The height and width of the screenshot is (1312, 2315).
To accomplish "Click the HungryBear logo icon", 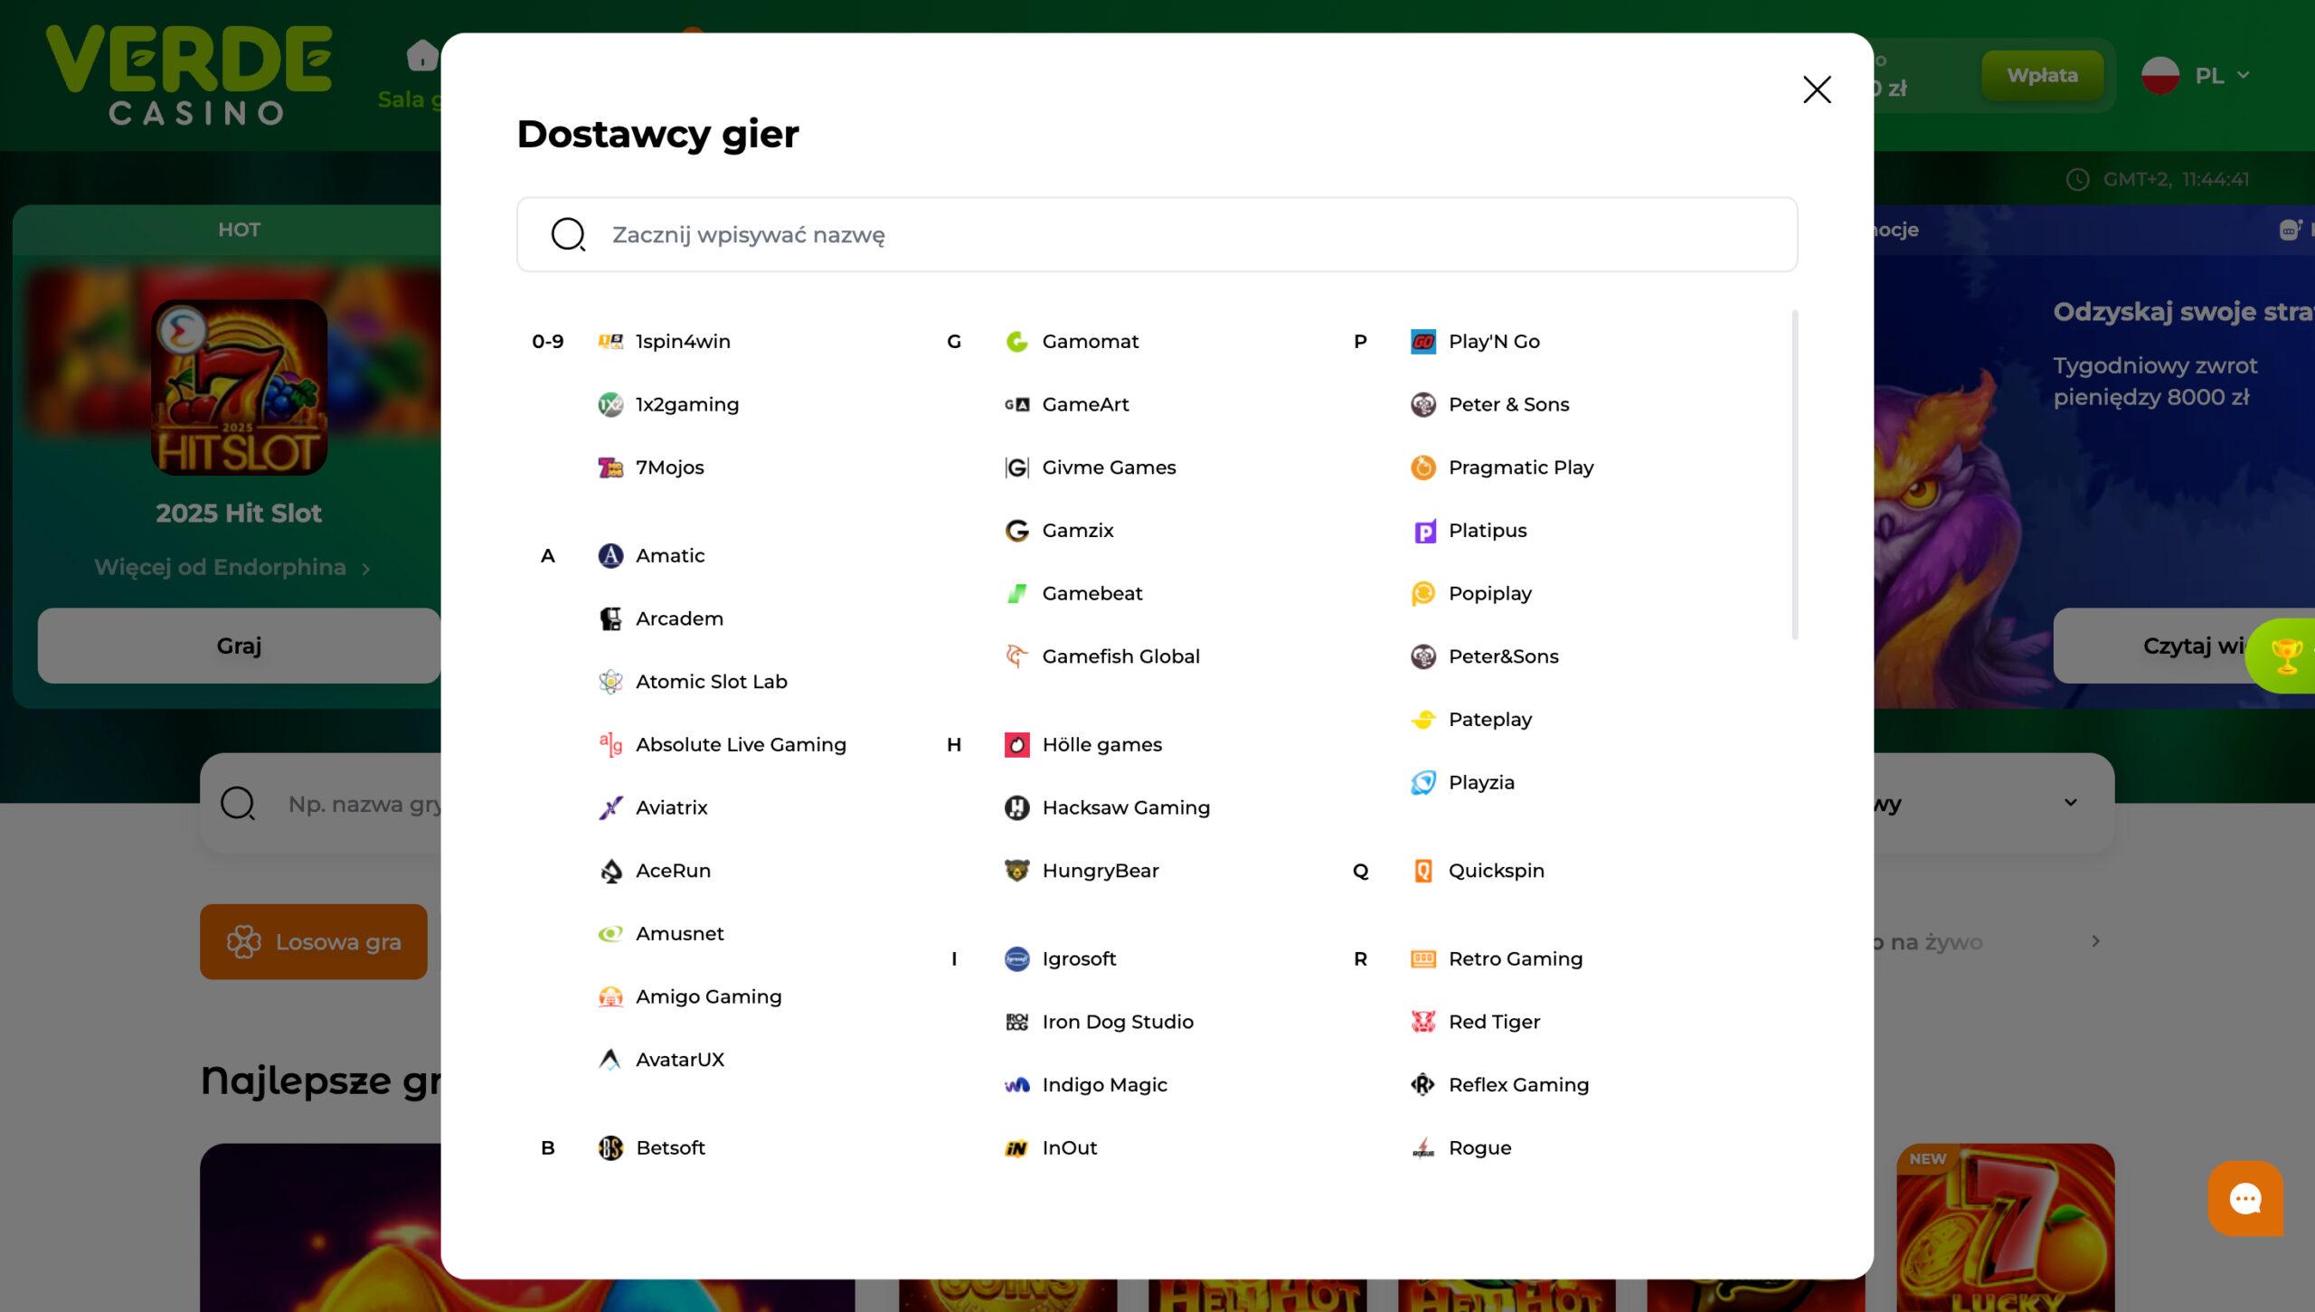I will click(x=1016, y=871).
